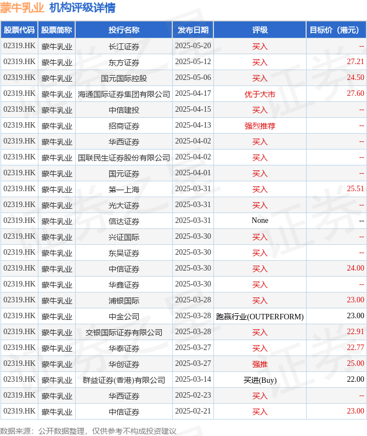This screenshot has width=367, height=436.
Task: Select the 国联民生证券股份有限公司 cell
Action: click(124, 157)
